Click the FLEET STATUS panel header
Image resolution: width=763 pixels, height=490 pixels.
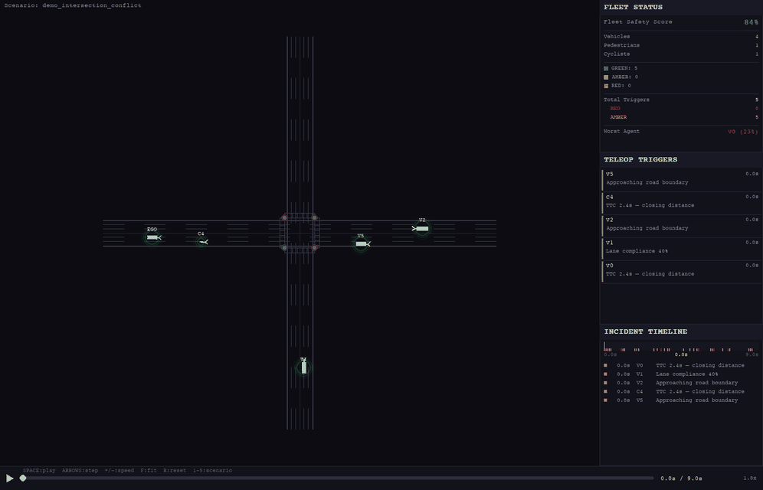[x=681, y=8]
